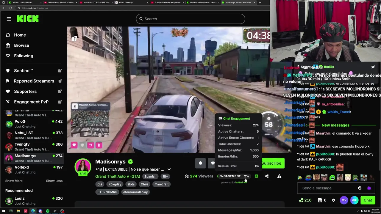Open Windows Start menu
The image size is (381, 214).
click(x=3, y=211)
